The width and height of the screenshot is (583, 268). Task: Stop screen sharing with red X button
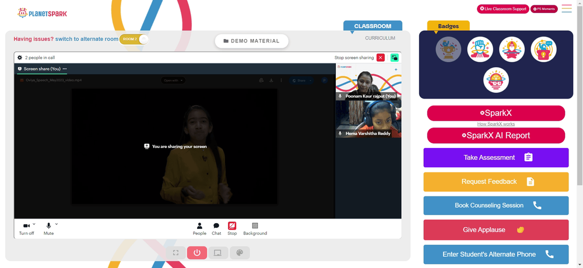click(x=380, y=58)
